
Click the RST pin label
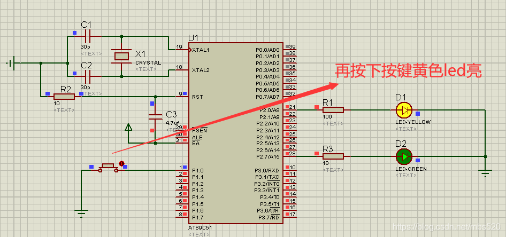197,97
